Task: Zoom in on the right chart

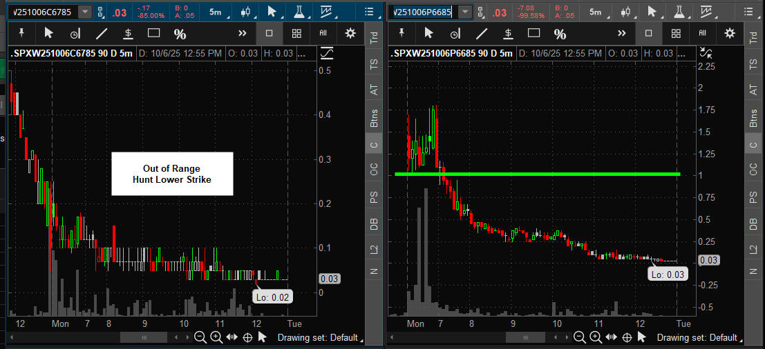Action: [x=595, y=337]
